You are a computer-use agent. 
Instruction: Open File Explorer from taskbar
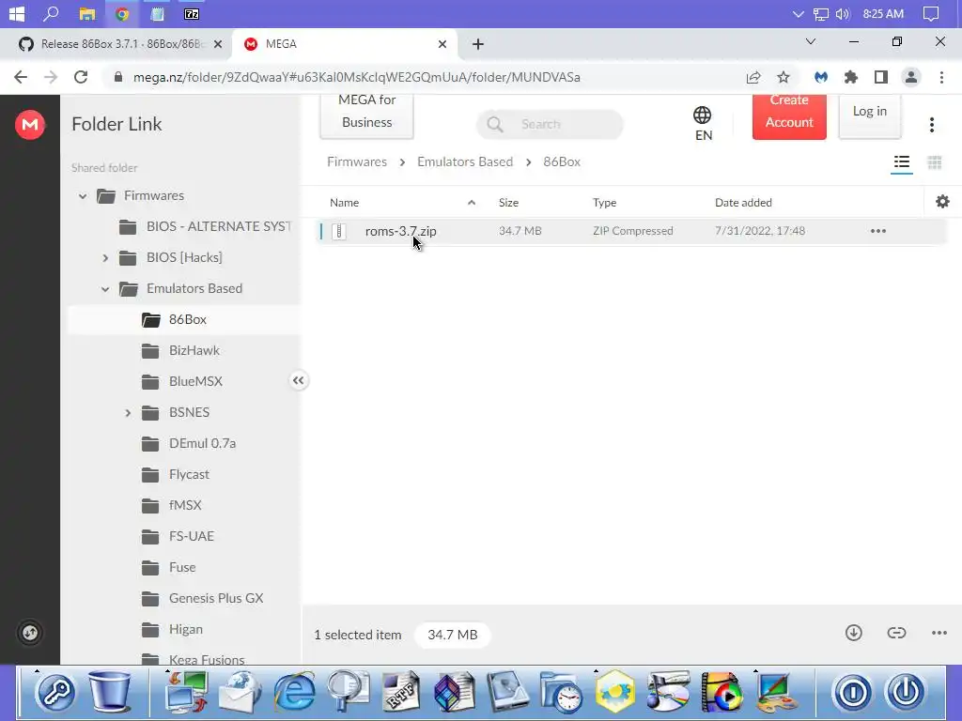[x=87, y=13]
